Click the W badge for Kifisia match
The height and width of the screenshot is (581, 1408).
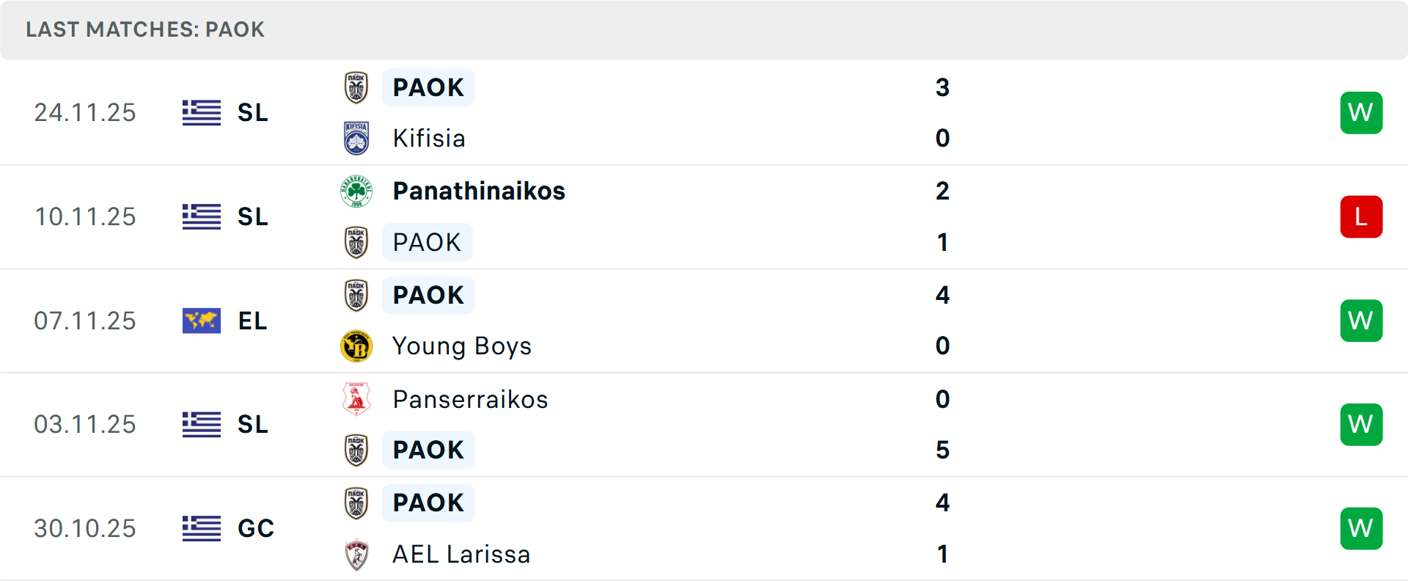[1361, 113]
